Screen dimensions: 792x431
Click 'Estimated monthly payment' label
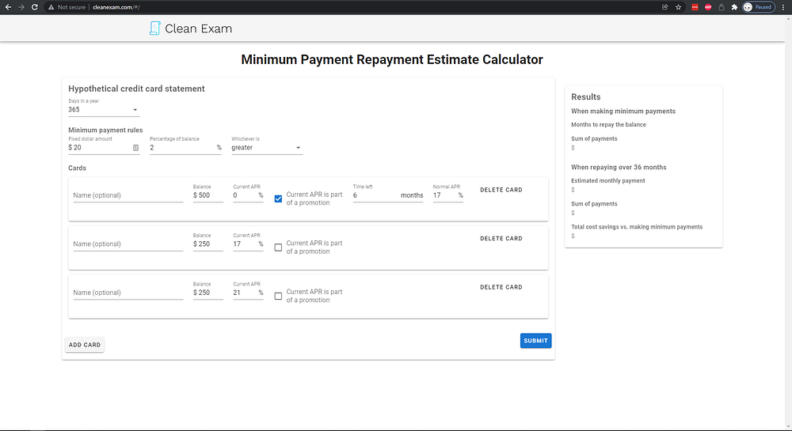coord(607,180)
